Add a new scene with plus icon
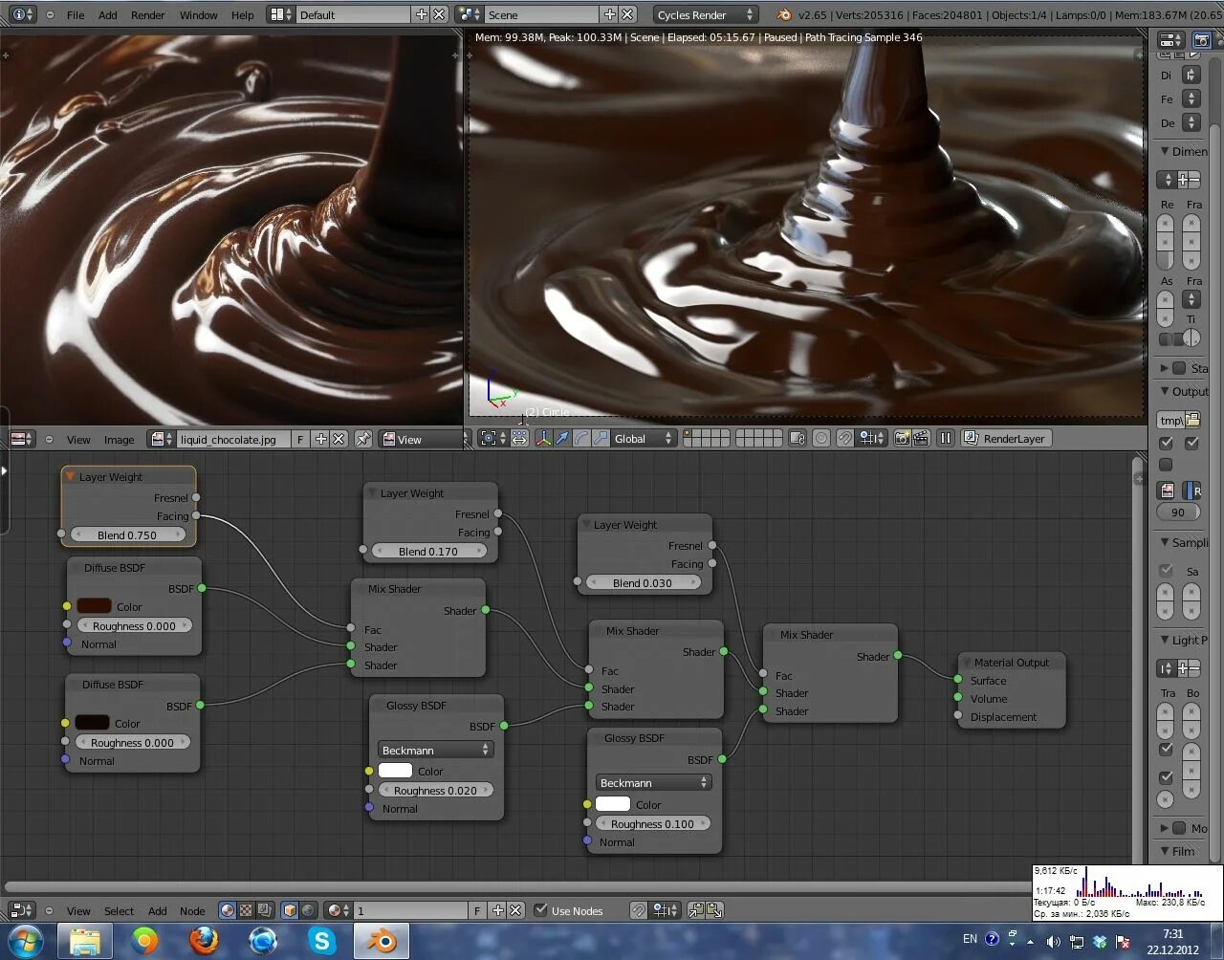The width and height of the screenshot is (1224, 960). [x=609, y=14]
